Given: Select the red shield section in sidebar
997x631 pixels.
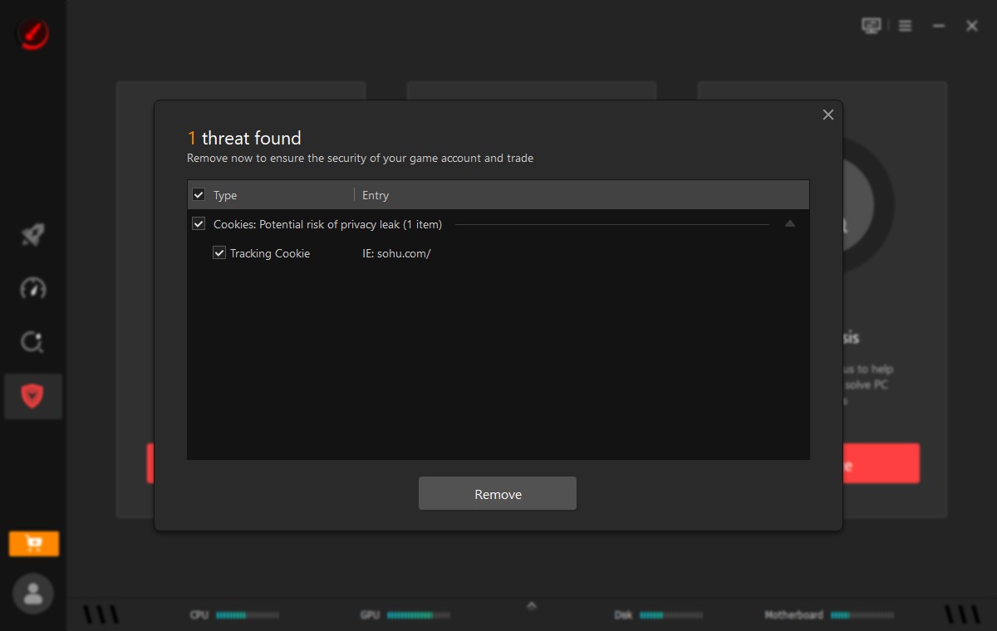Looking at the screenshot, I should [33, 396].
